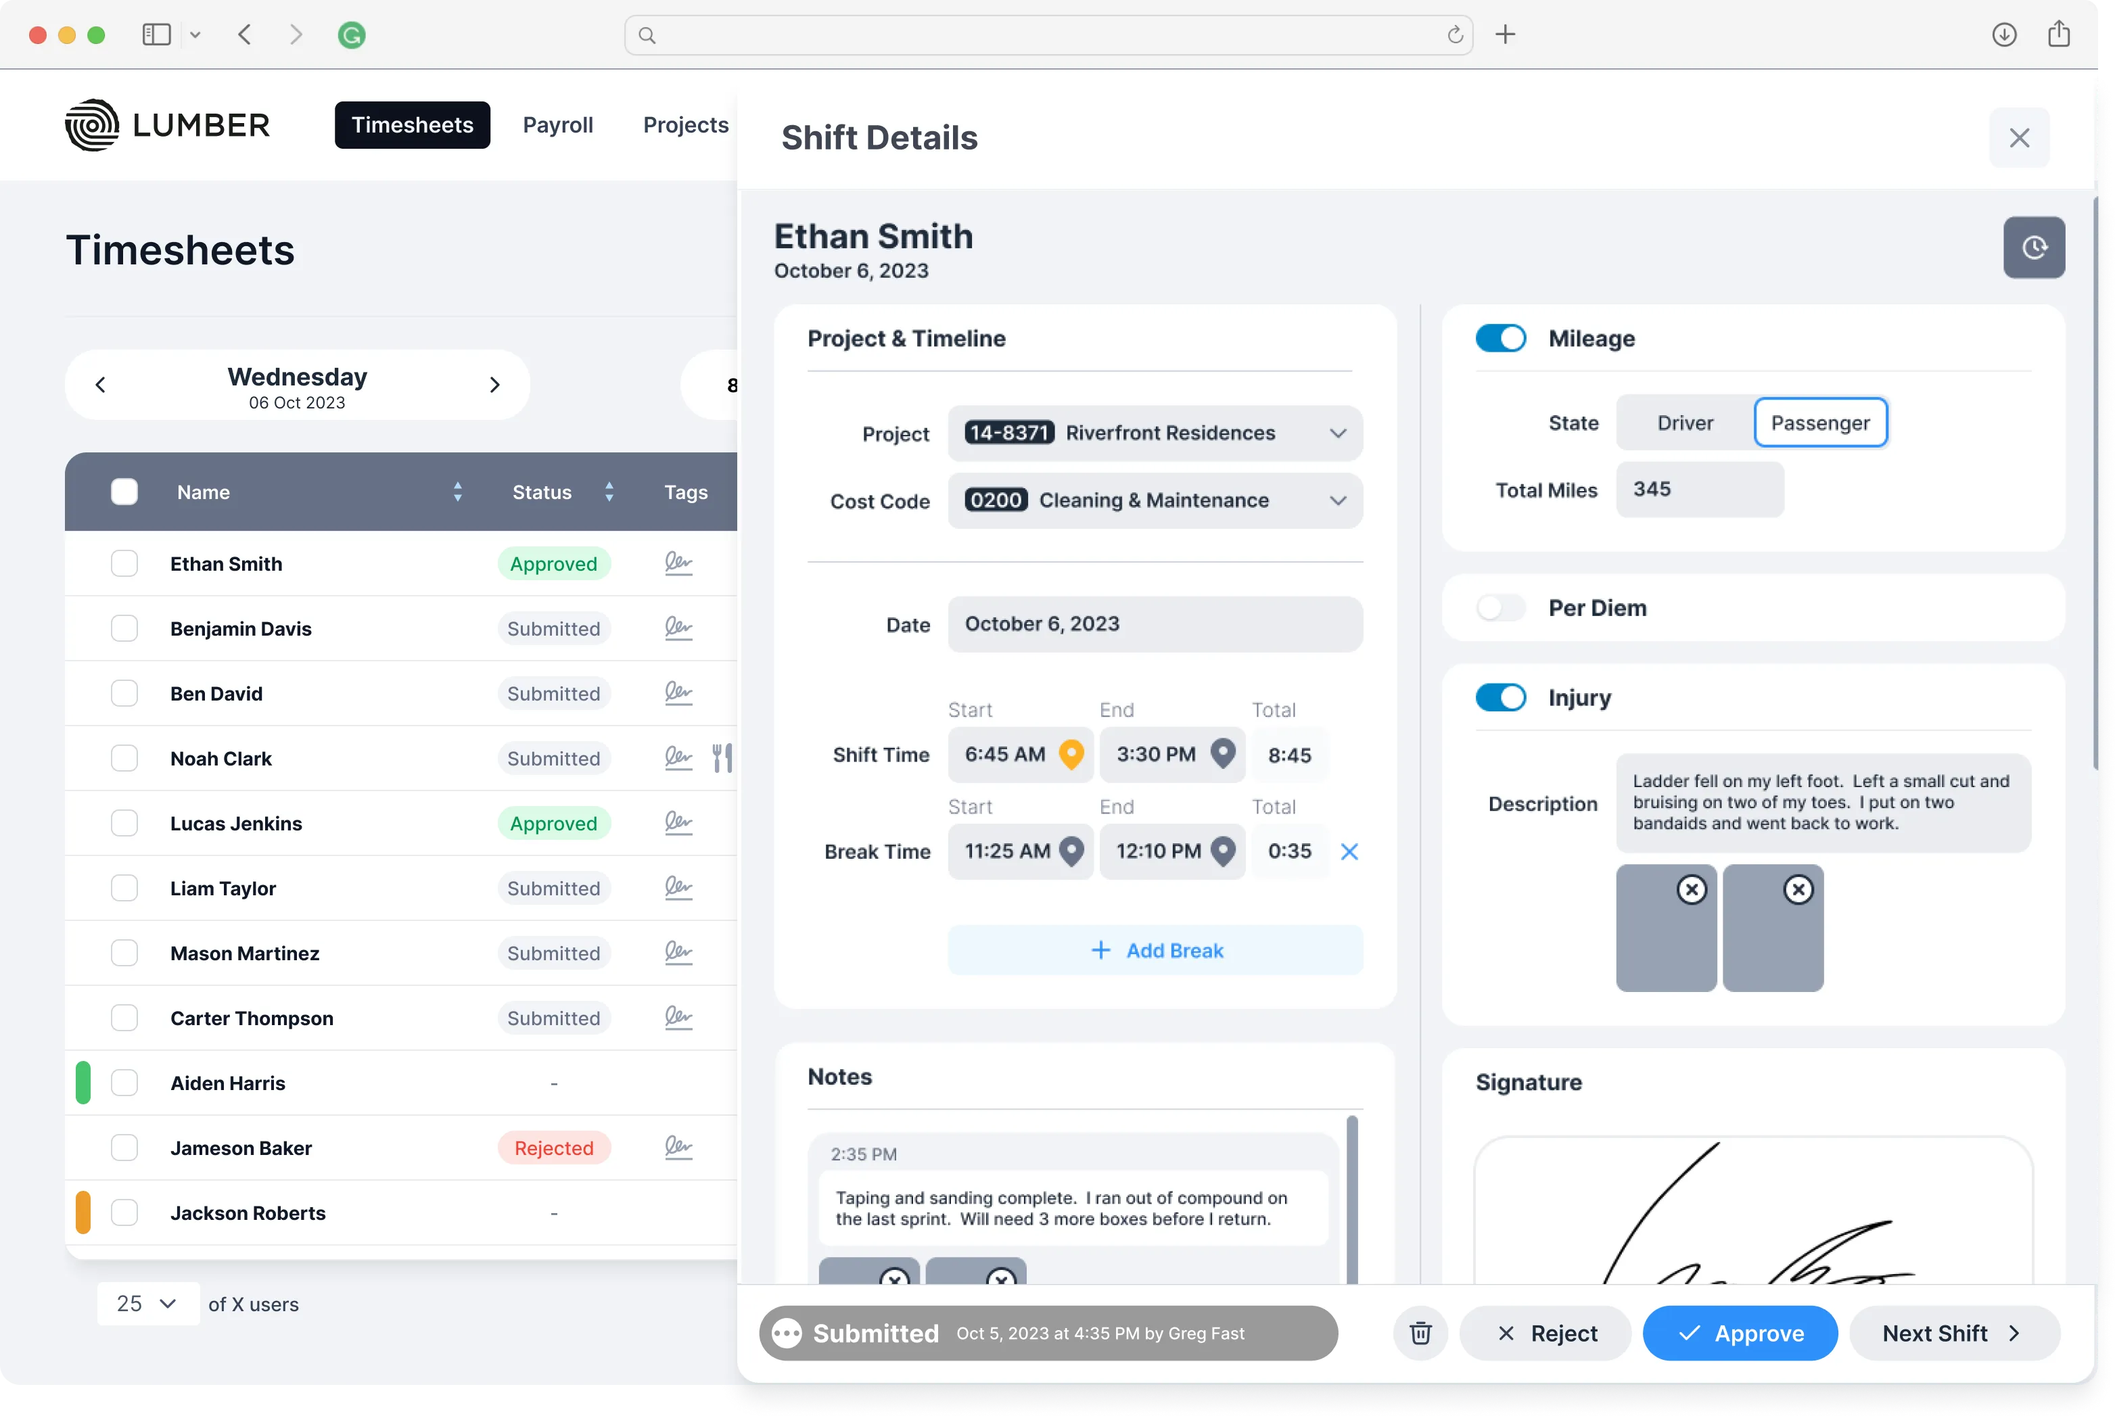Go to the next day arrow
The image size is (2115, 1416).
[x=494, y=385]
